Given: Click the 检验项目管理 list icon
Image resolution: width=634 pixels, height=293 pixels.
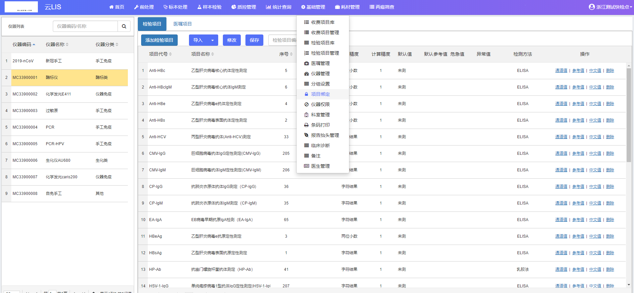Looking at the screenshot, I should pos(307,53).
